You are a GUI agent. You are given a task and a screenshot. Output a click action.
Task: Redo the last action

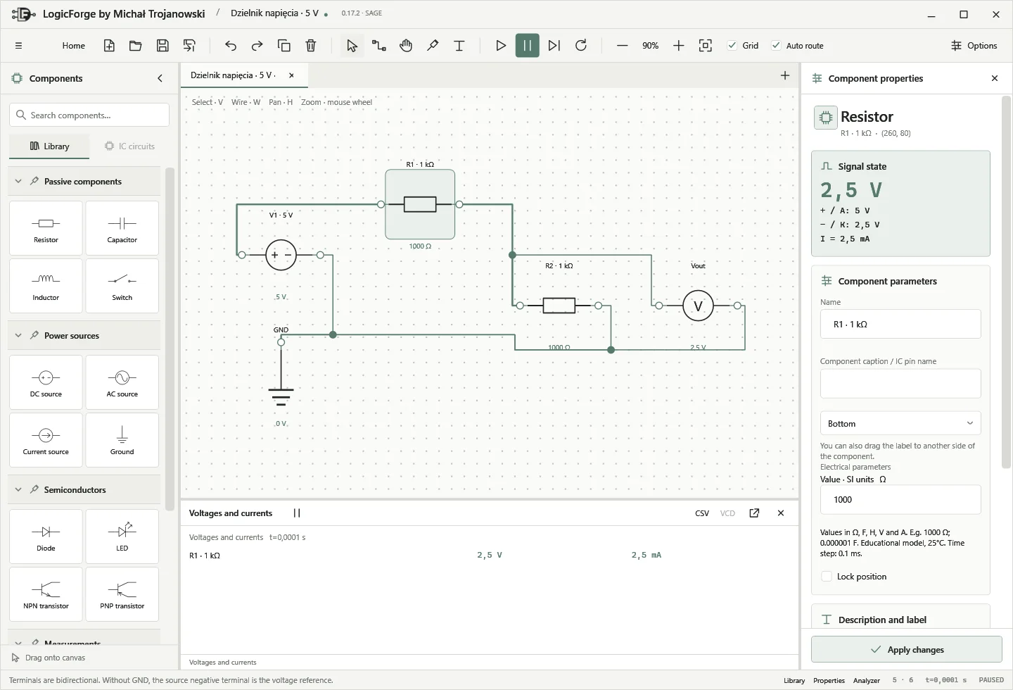tap(257, 46)
